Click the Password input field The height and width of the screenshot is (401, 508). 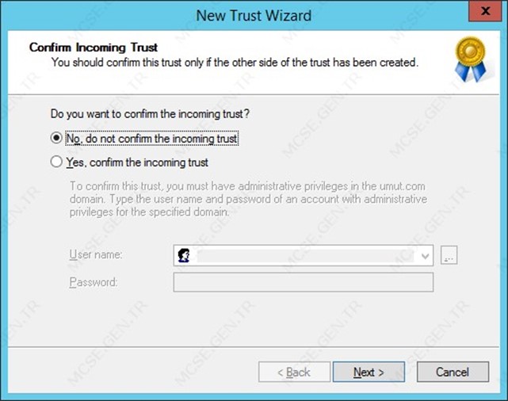click(x=304, y=282)
